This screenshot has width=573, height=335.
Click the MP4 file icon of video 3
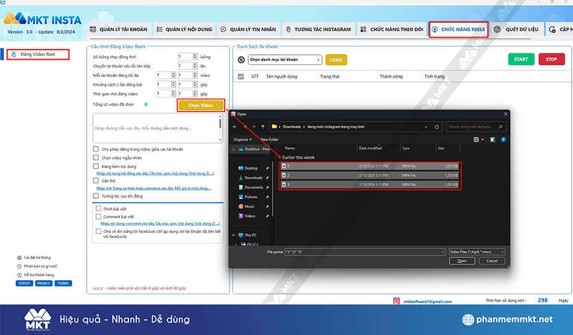284,185
